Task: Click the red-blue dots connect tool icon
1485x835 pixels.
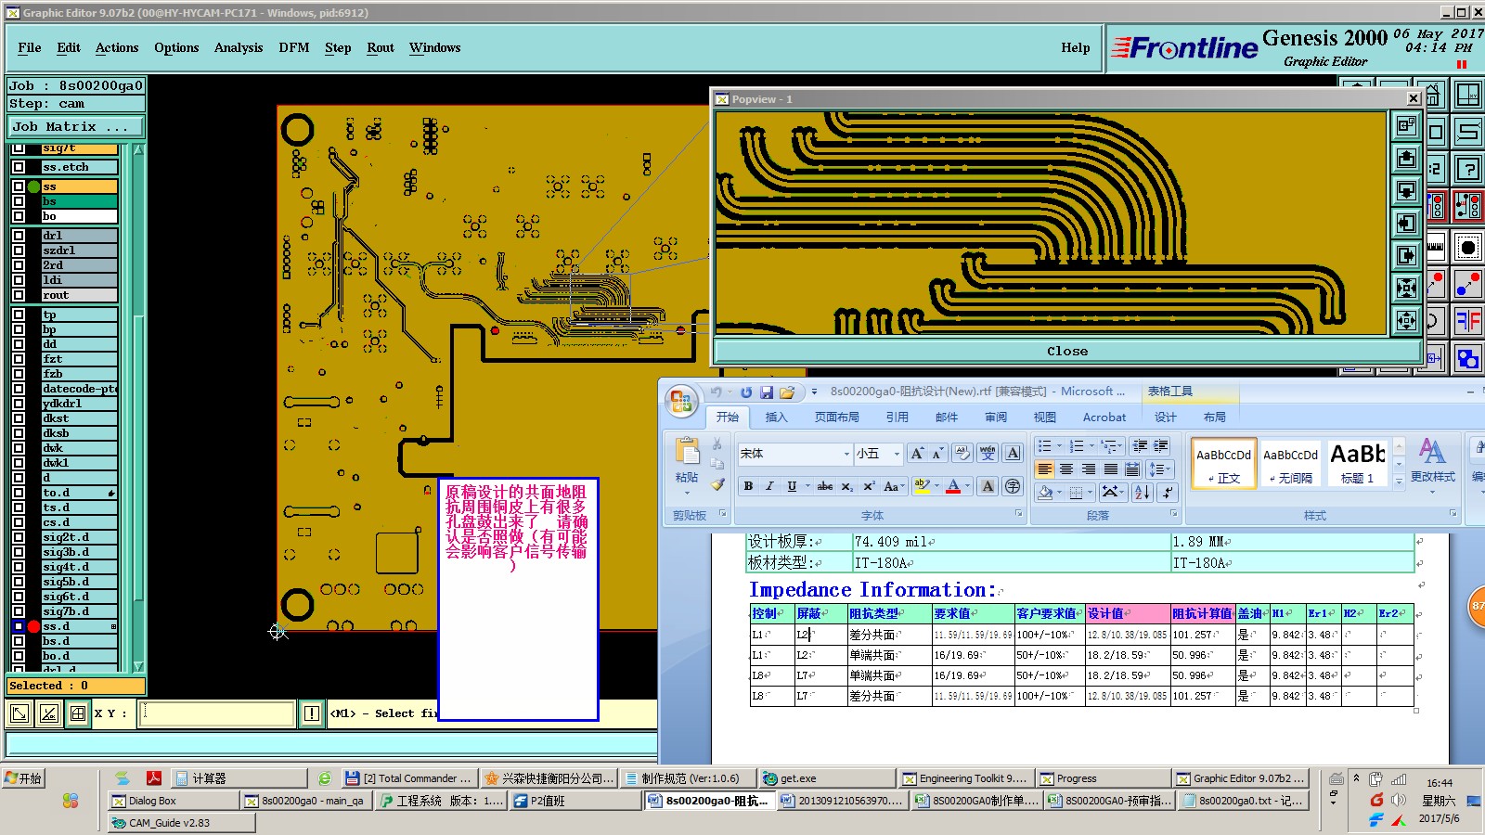Action: click(x=1468, y=284)
